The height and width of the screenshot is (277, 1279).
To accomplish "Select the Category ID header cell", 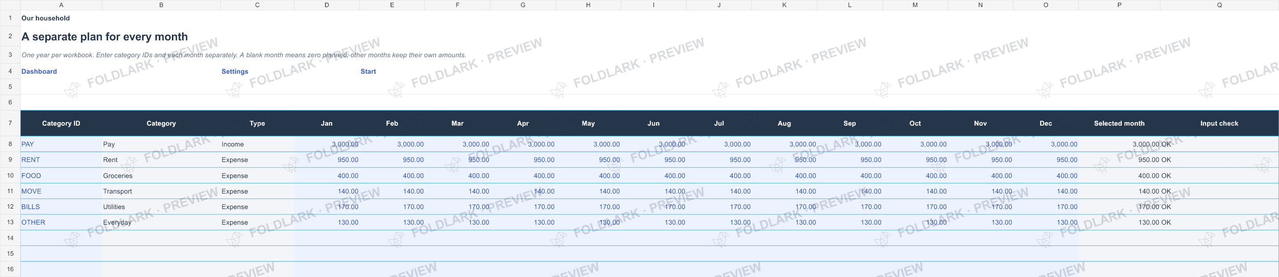I will click(x=61, y=123).
